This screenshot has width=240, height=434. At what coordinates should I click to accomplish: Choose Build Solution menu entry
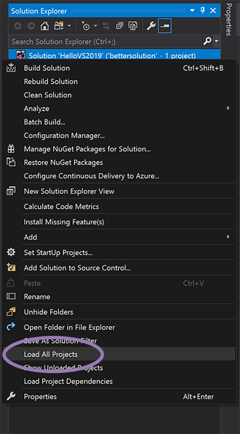pyautogui.click(x=47, y=68)
